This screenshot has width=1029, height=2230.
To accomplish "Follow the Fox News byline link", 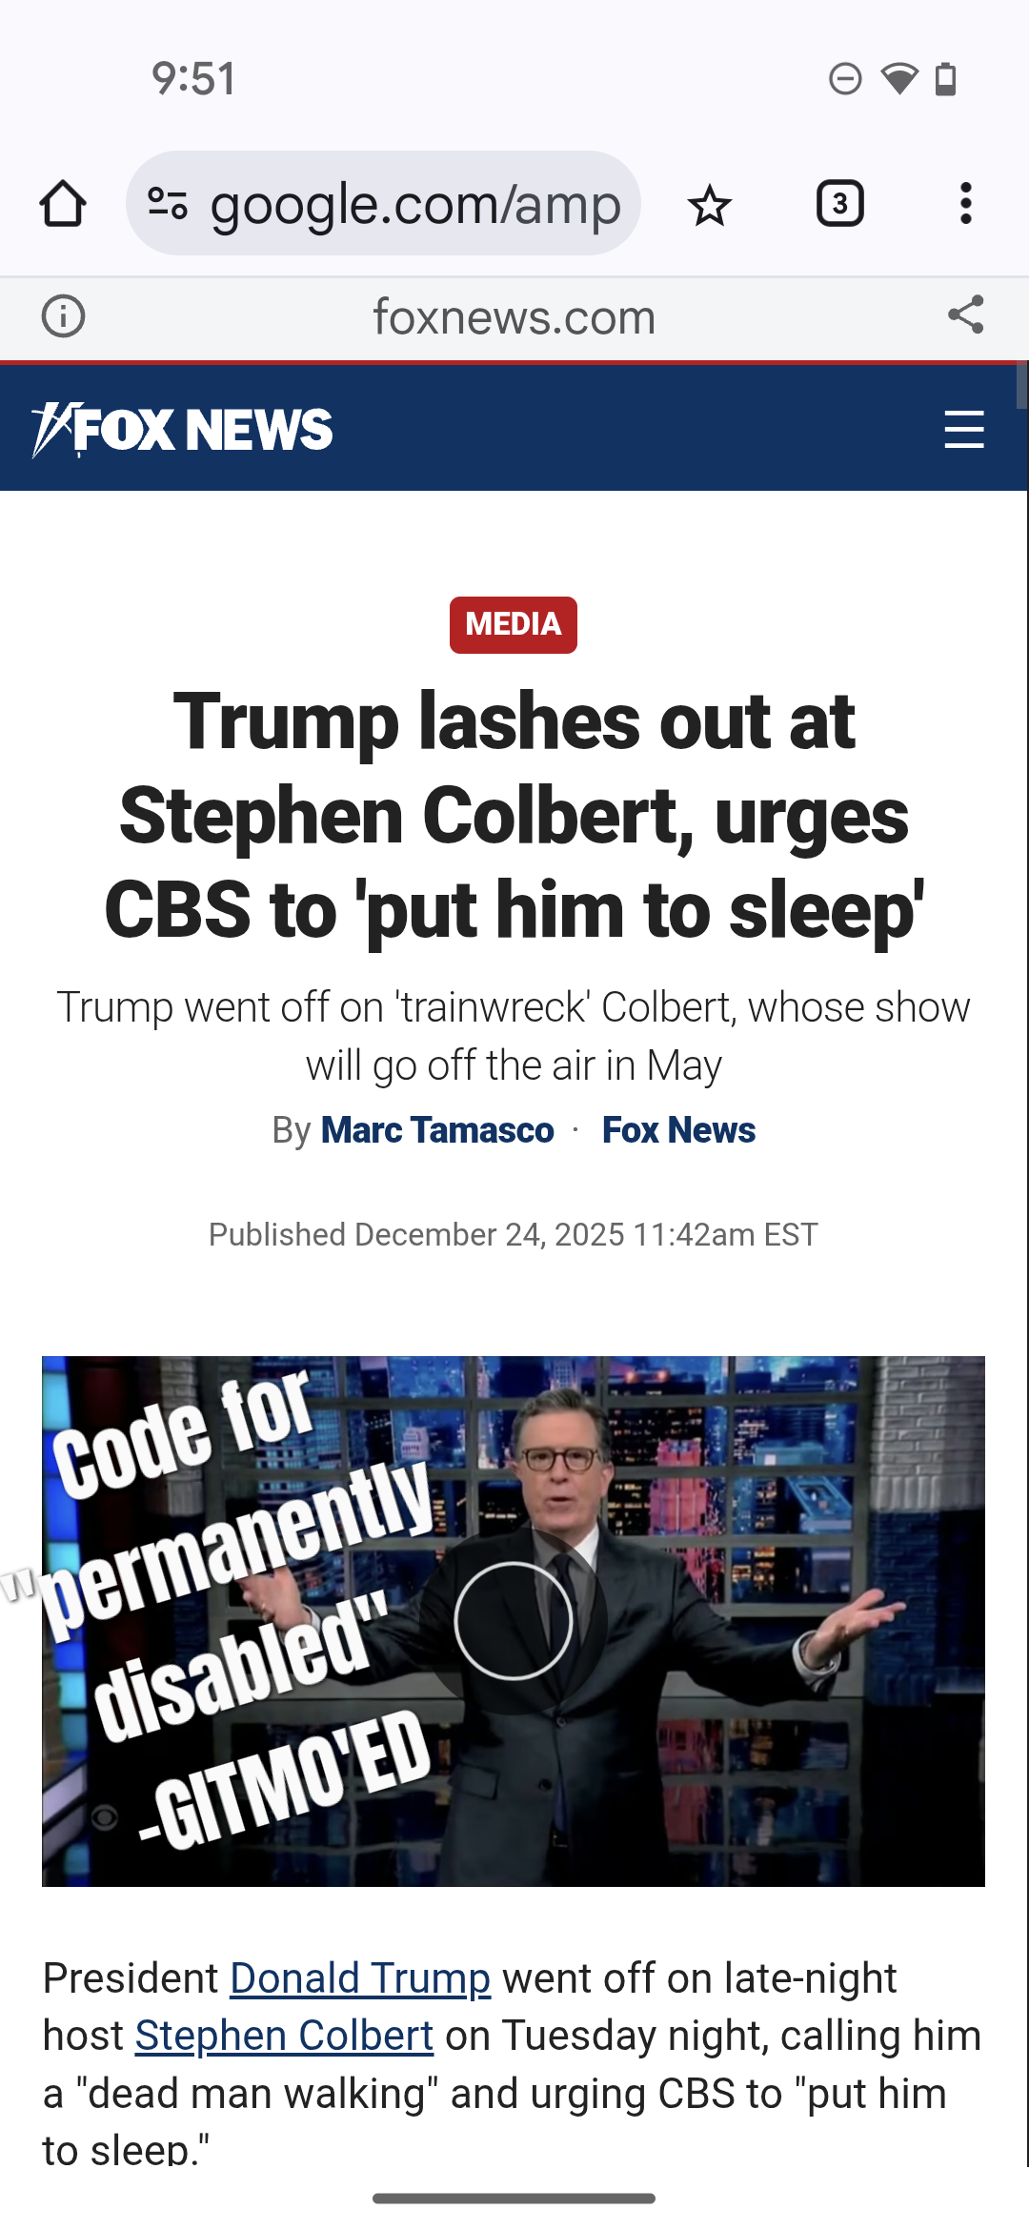I will (x=678, y=1130).
